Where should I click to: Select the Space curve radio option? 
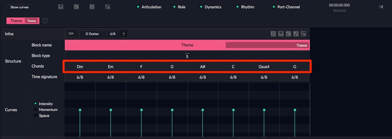(x=35, y=116)
